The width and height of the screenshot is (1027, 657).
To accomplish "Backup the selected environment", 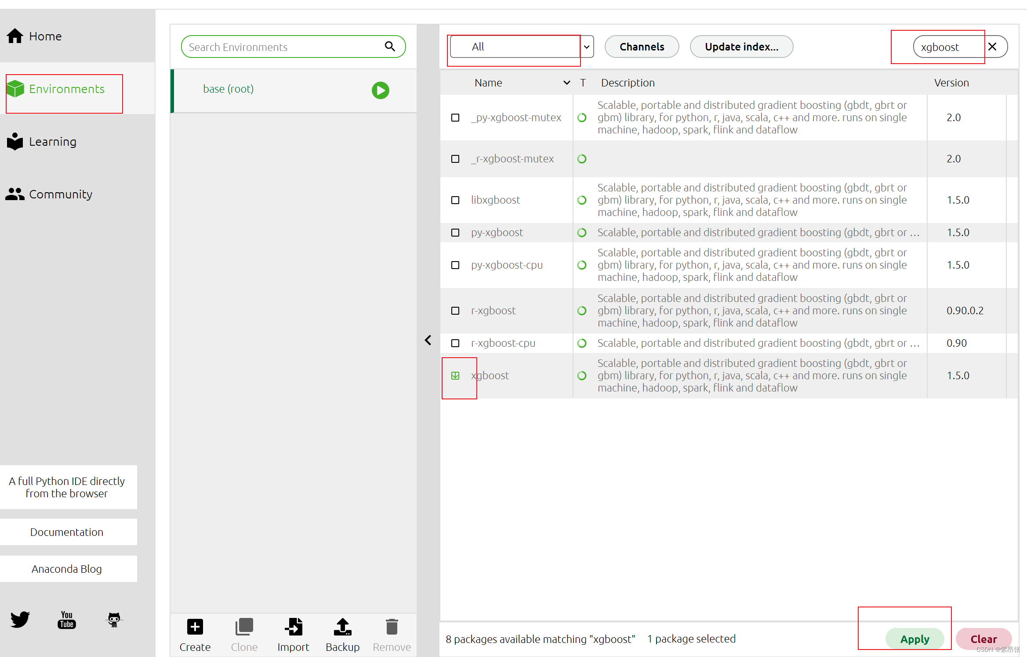I will tap(342, 635).
